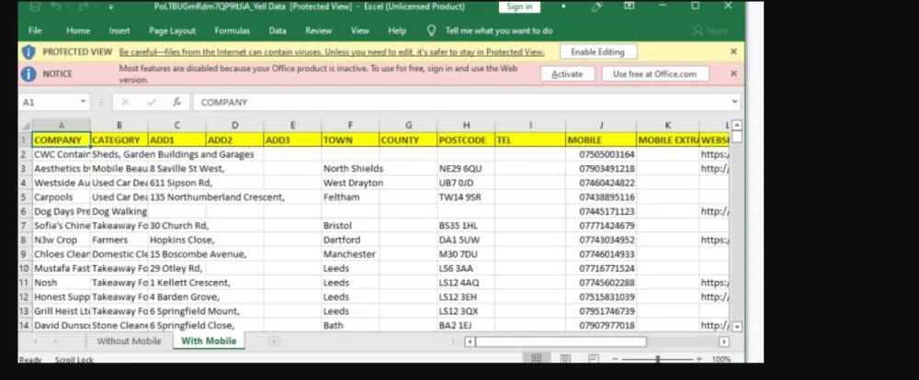The width and height of the screenshot is (919, 380).
Task: Click the horizontal scrollbar right arrow
Action: point(724,341)
